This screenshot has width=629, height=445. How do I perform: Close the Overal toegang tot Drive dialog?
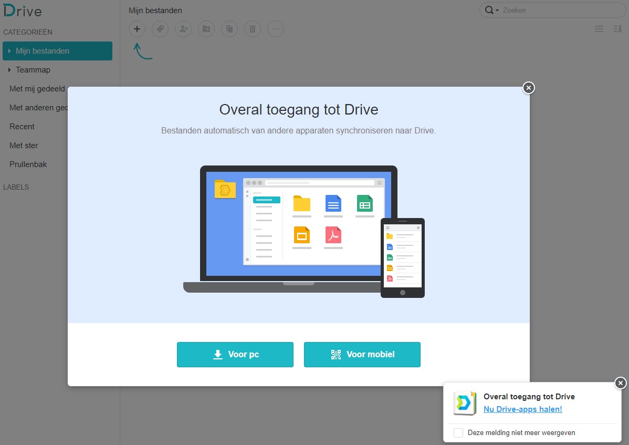tap(528, 88)
